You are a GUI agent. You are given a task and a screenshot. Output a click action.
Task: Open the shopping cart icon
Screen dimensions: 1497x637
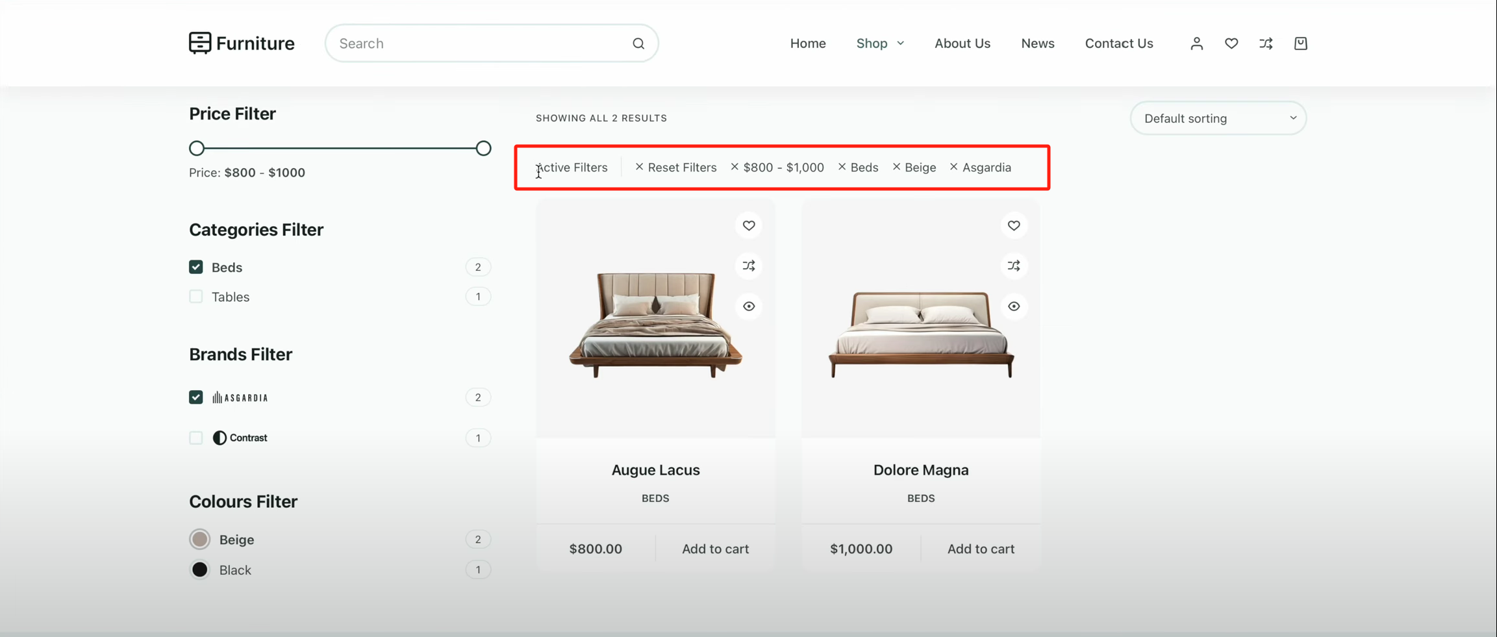coord(1300,44)
